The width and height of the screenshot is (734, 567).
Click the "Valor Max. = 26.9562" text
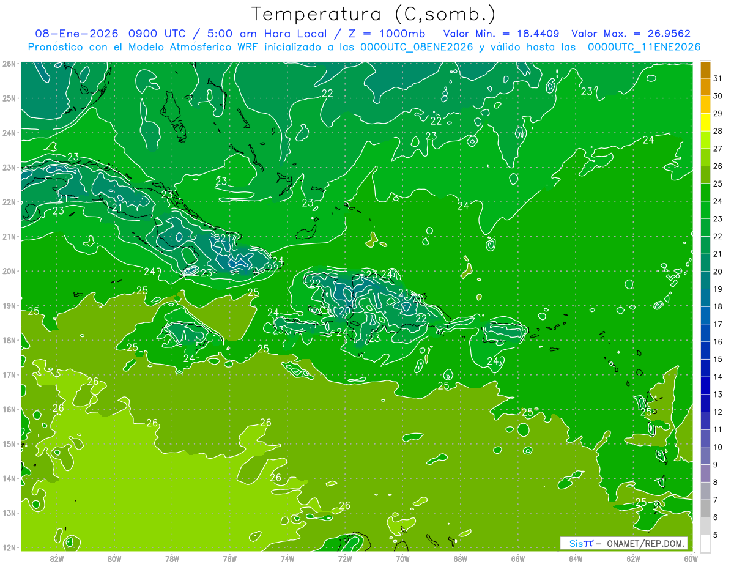point(631,34)
